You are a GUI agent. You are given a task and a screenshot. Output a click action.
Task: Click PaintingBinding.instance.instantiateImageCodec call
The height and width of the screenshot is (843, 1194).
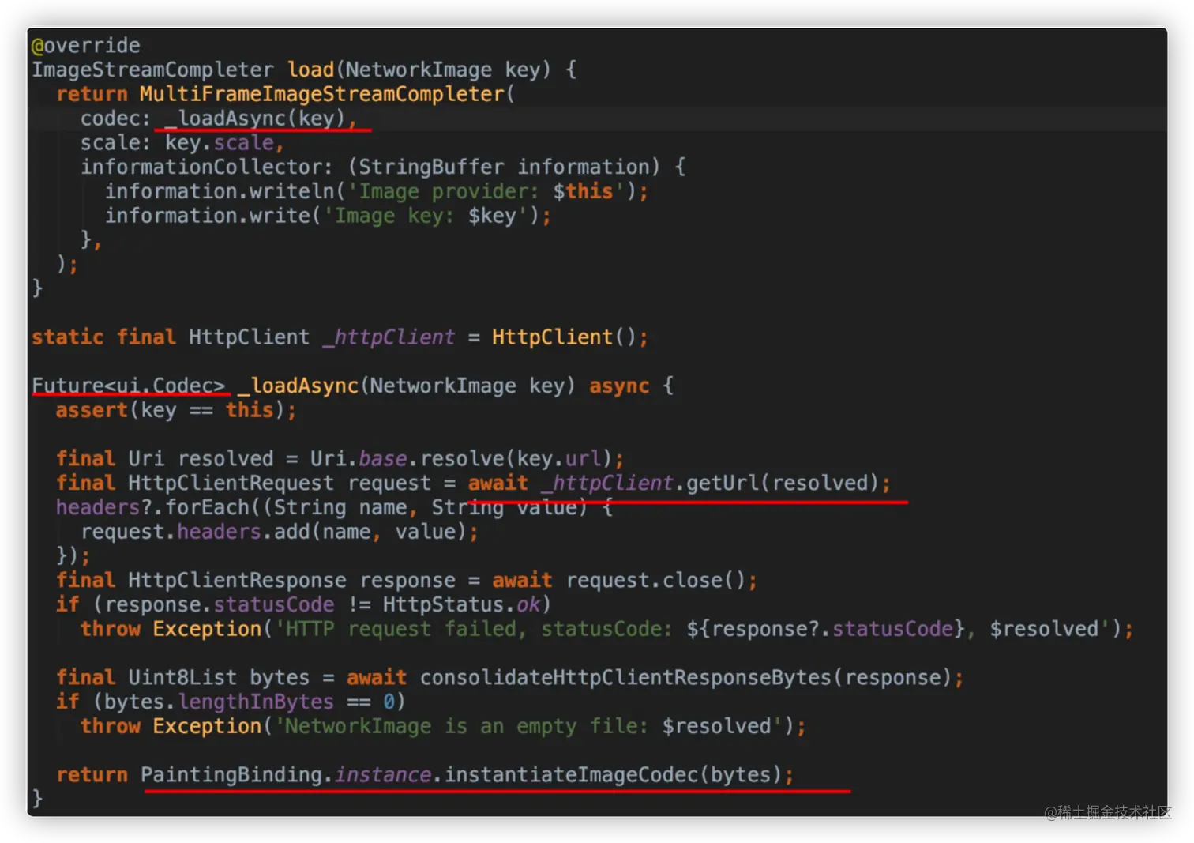[x=461, y=775]
